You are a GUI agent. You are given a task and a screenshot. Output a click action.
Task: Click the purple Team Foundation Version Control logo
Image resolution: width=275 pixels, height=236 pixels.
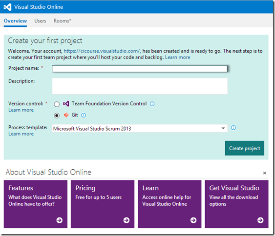[66, 104]
